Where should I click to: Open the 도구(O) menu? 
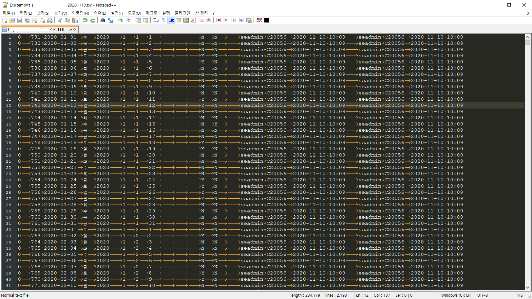coord(134,13)
